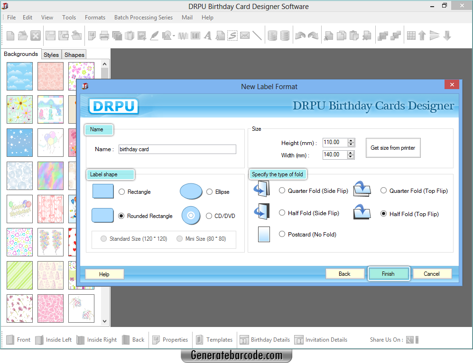
Task: Click the envelope Mail toolbar icon
Action: point(245,36)
